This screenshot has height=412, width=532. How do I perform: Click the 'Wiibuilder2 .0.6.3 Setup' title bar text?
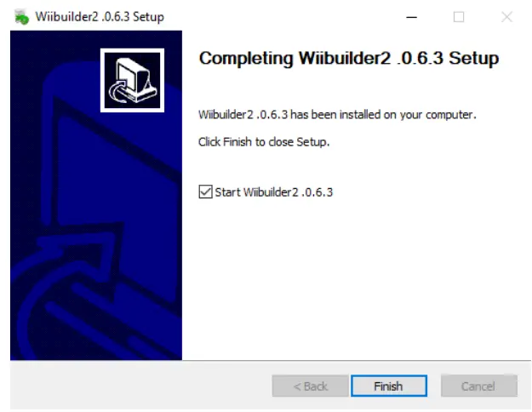pyautogui.click(x=100, y=17)
